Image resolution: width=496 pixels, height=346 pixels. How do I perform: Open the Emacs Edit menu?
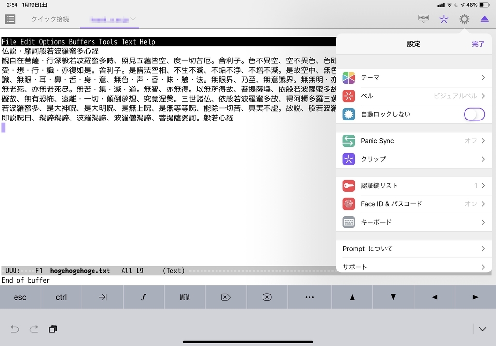[28, 42]
